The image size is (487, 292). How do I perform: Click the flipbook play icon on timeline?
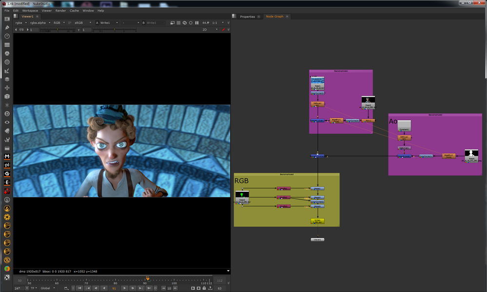click(193, 288)
